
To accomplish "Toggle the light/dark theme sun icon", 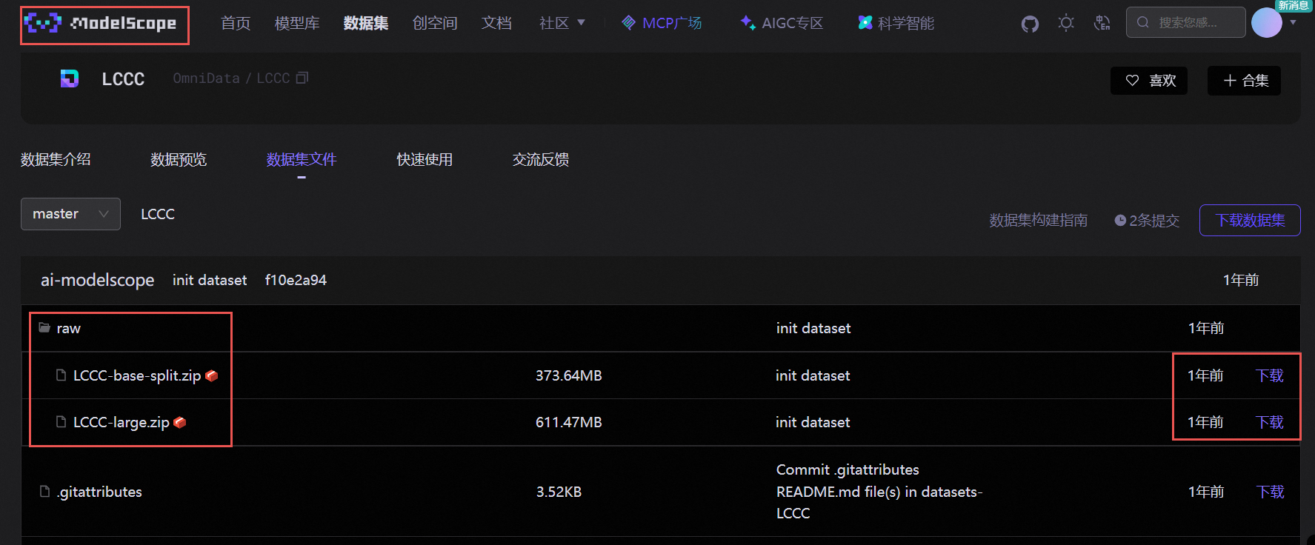I will [x=1066, y=23].
